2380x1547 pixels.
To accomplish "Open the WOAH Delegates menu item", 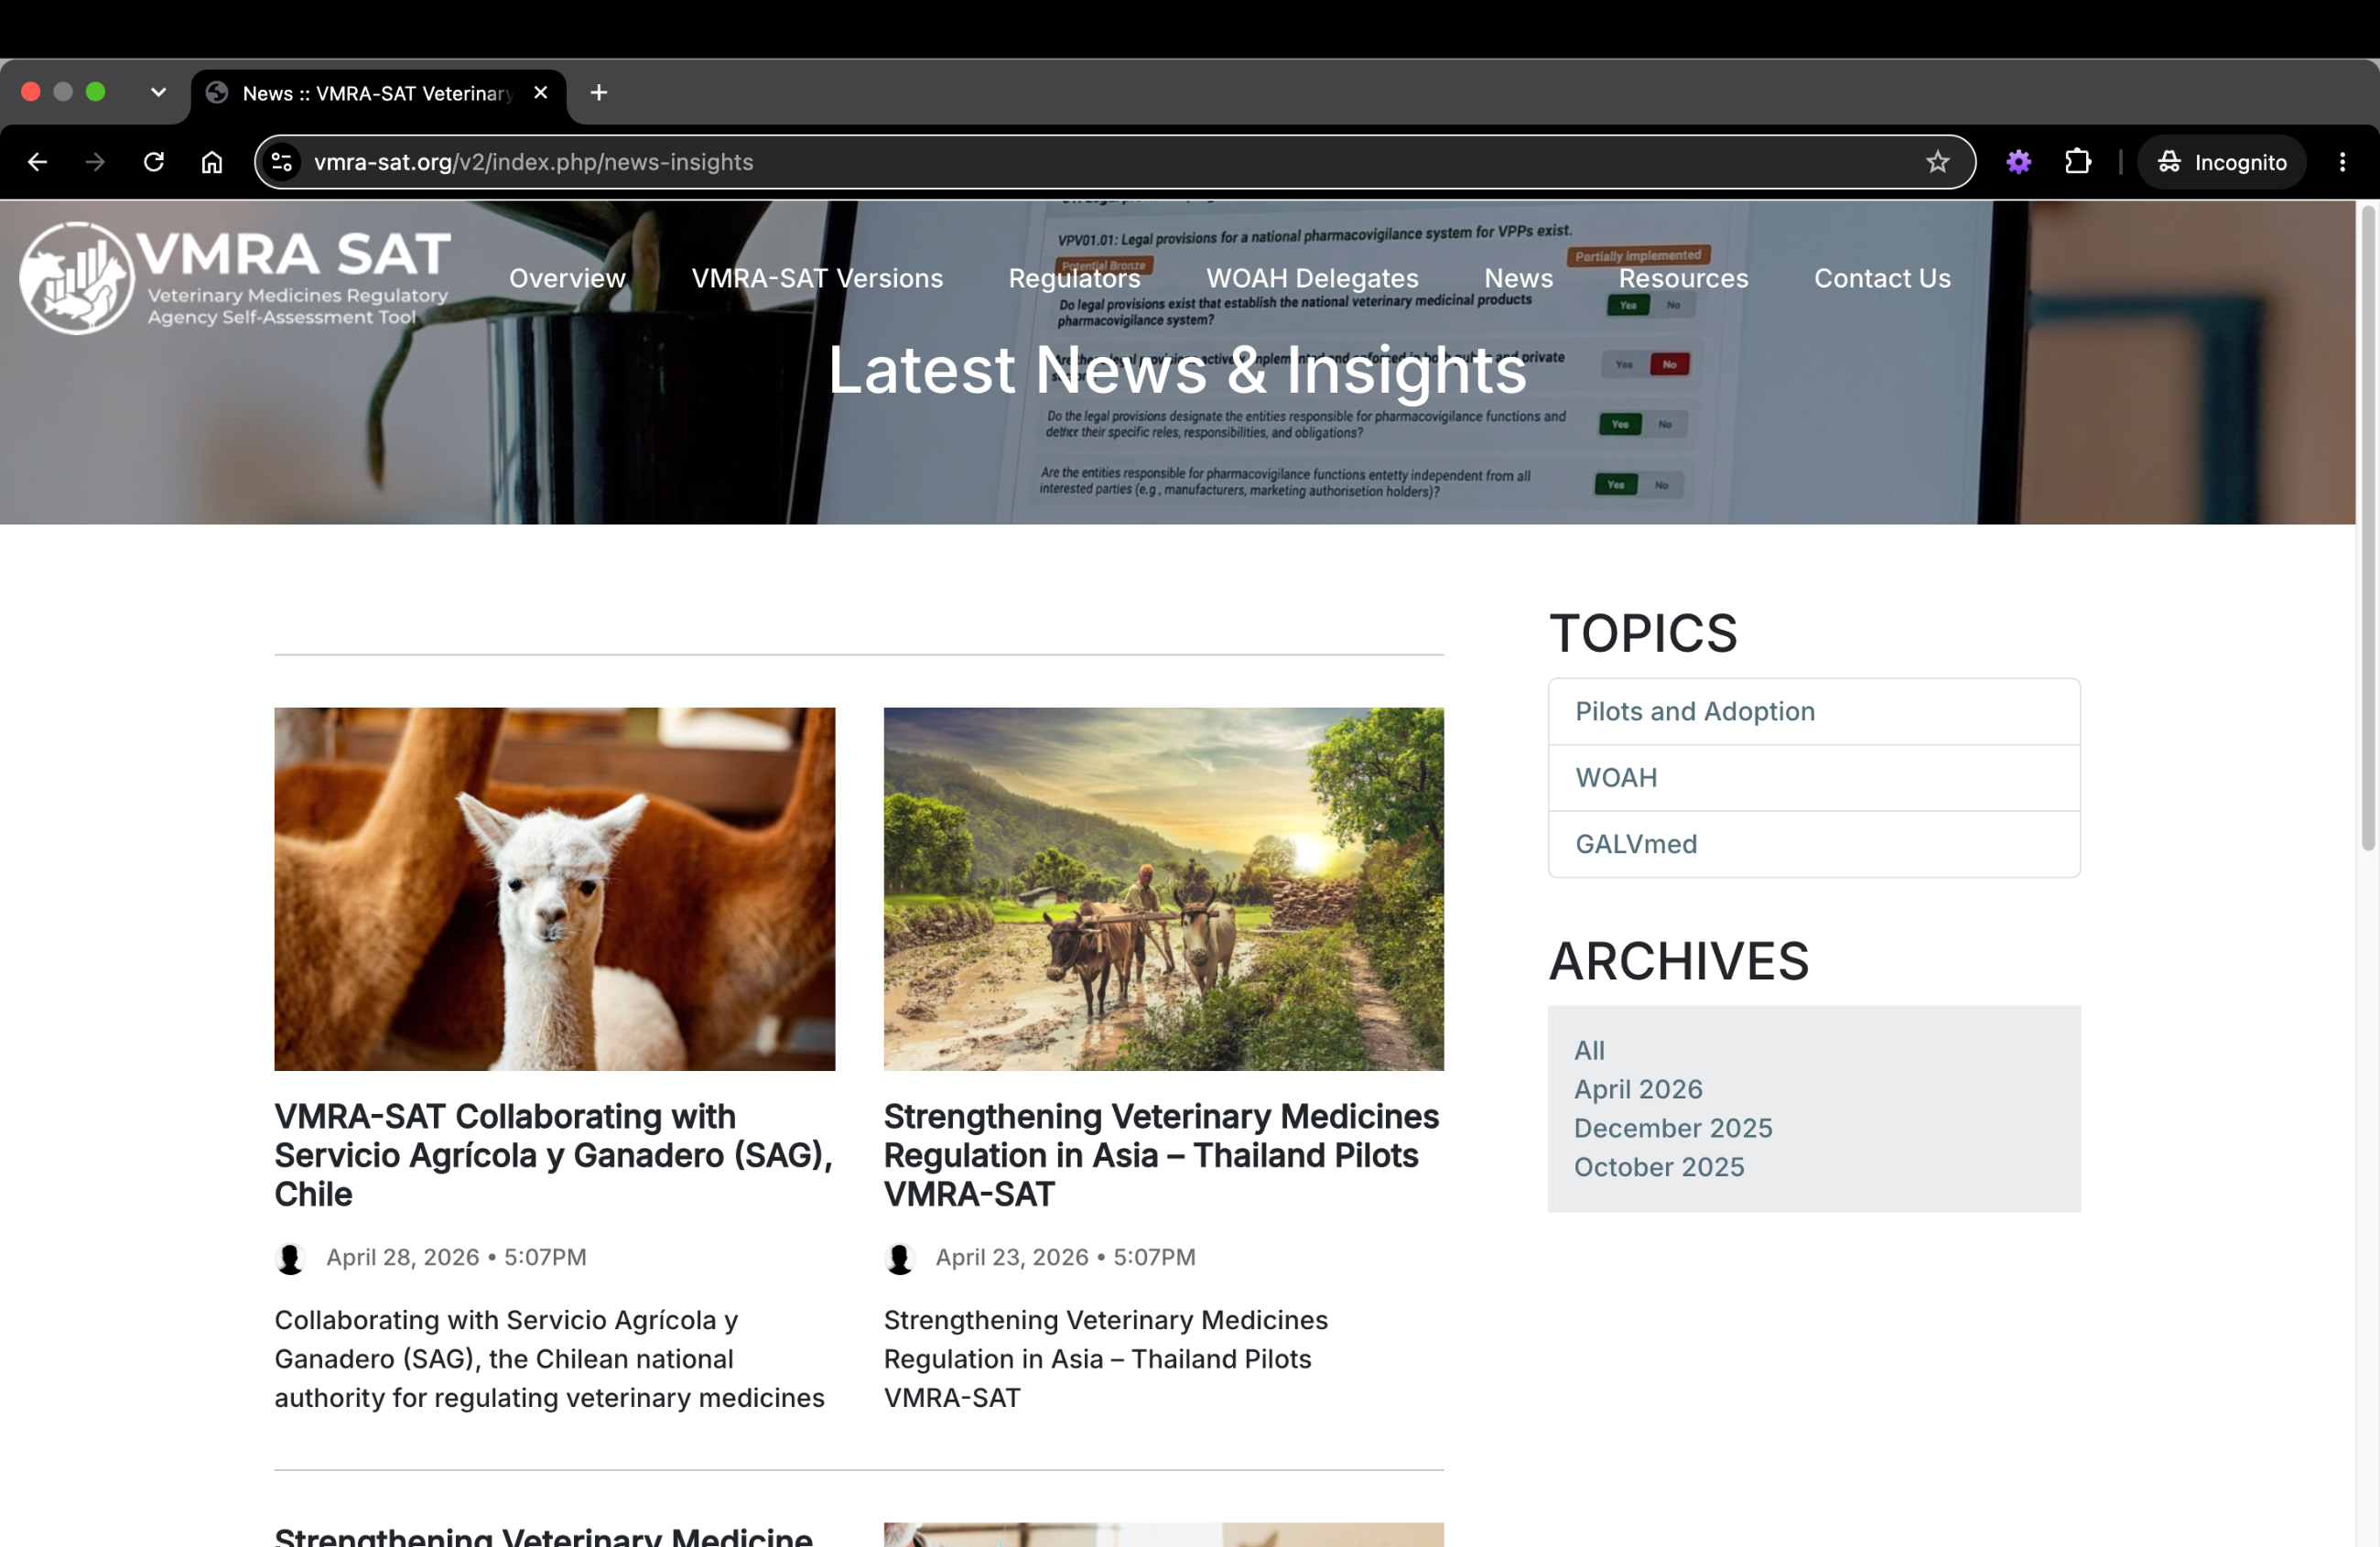I will tap(1312, 278).
